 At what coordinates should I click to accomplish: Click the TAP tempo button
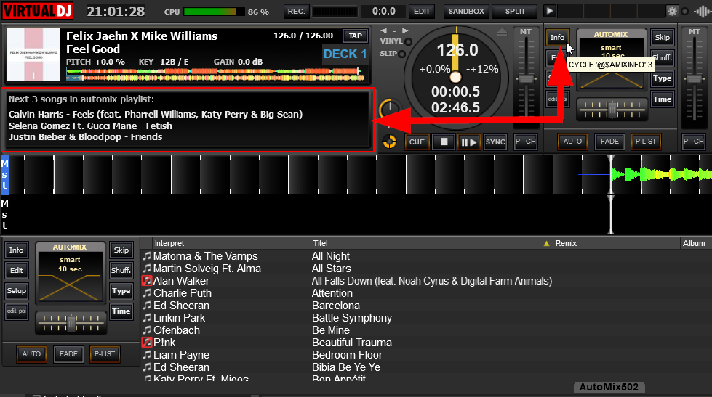point(355,36)
